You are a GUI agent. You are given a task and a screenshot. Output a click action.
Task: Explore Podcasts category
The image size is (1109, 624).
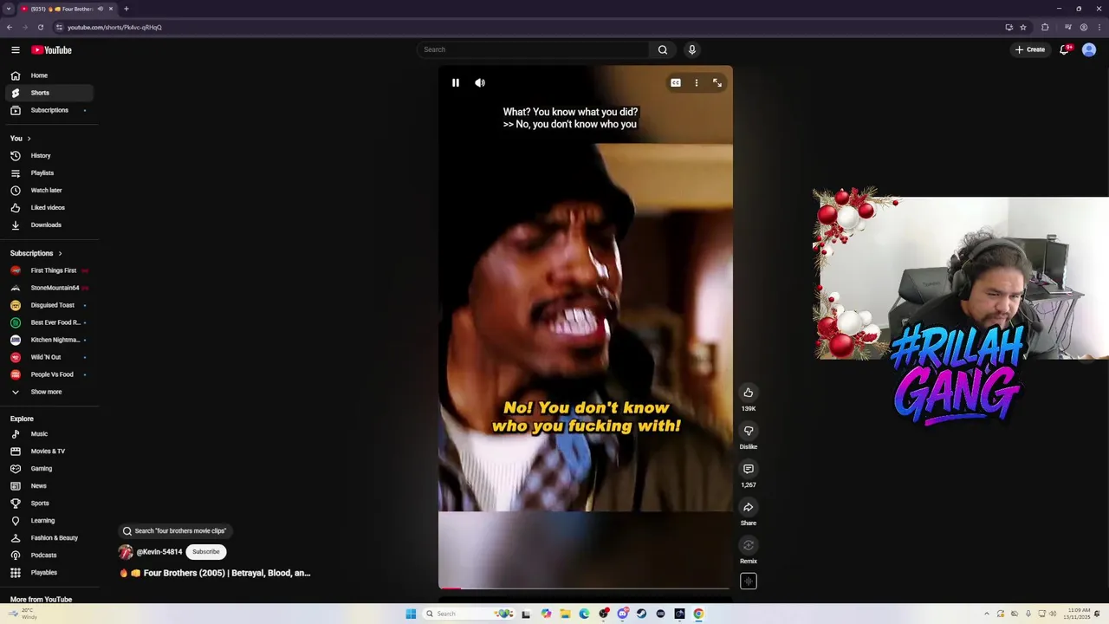tap(49, 556)
